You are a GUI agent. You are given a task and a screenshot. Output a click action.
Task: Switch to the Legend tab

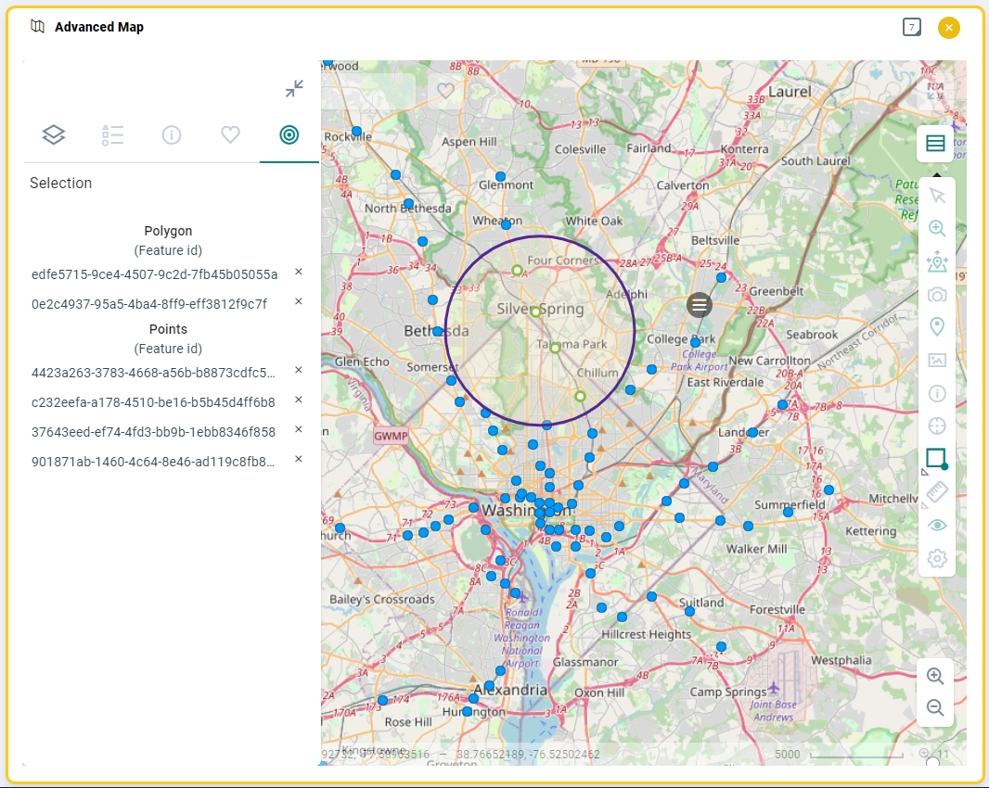point(112,135)
